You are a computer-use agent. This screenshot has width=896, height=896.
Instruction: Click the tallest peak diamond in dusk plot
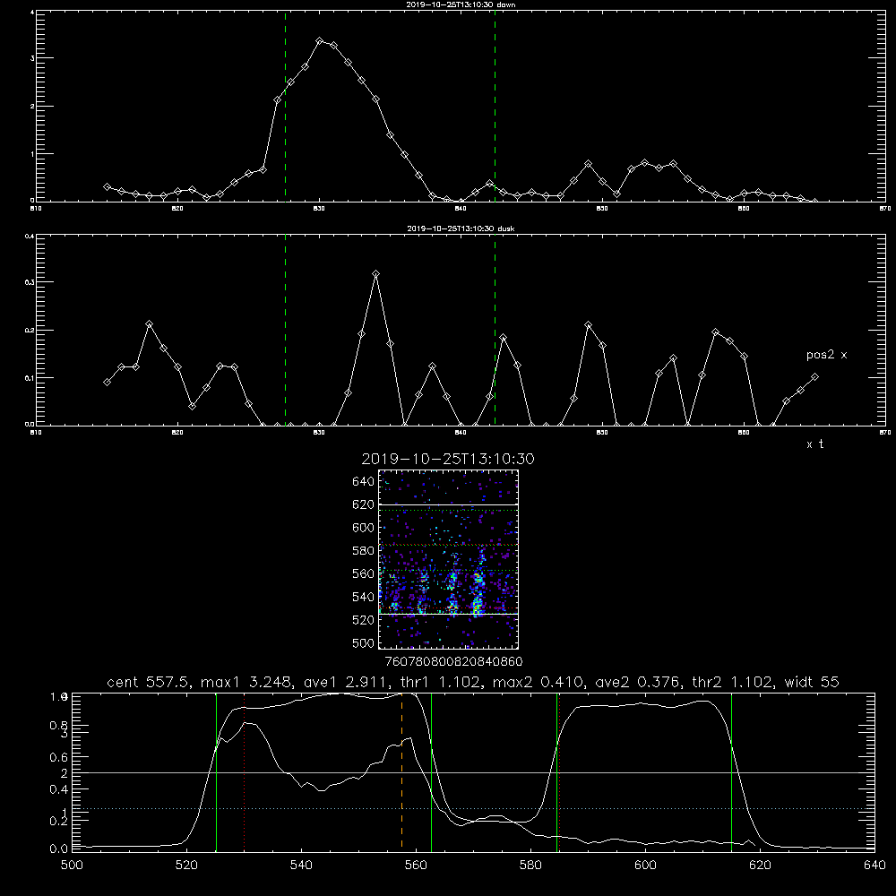point(375,273)
